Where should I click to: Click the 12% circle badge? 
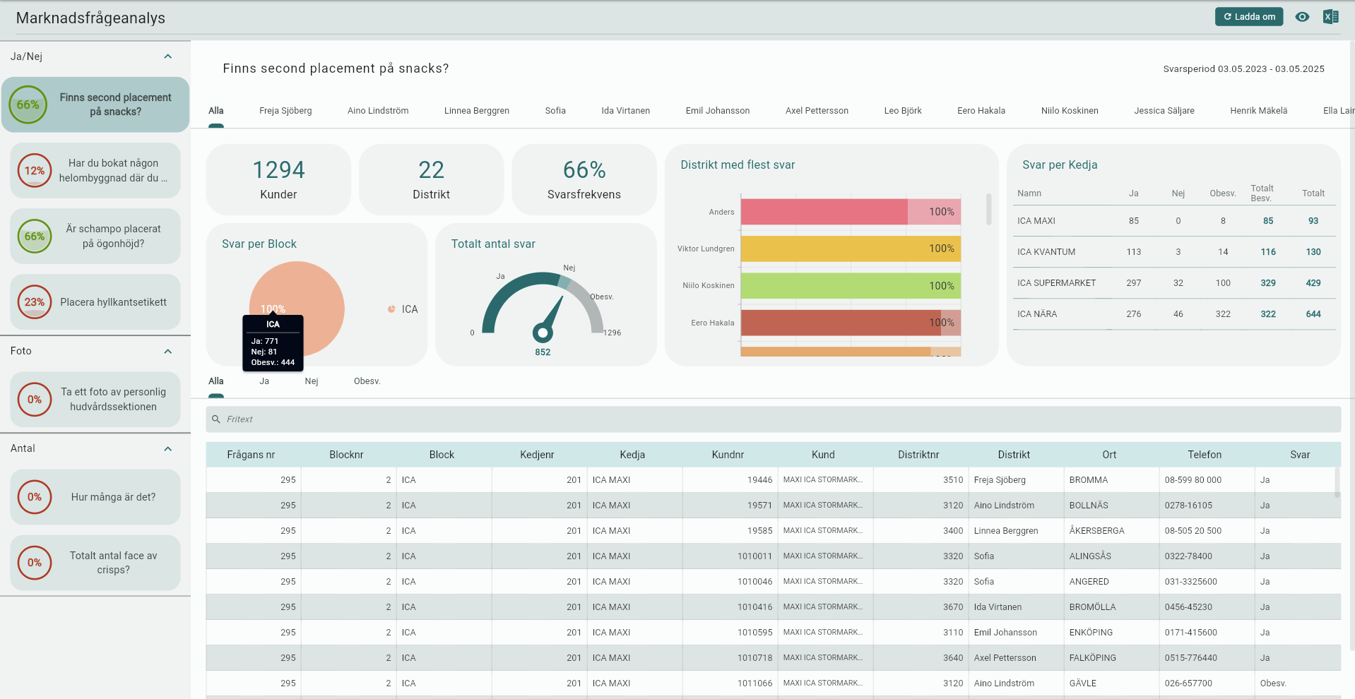tap(35, 170)
